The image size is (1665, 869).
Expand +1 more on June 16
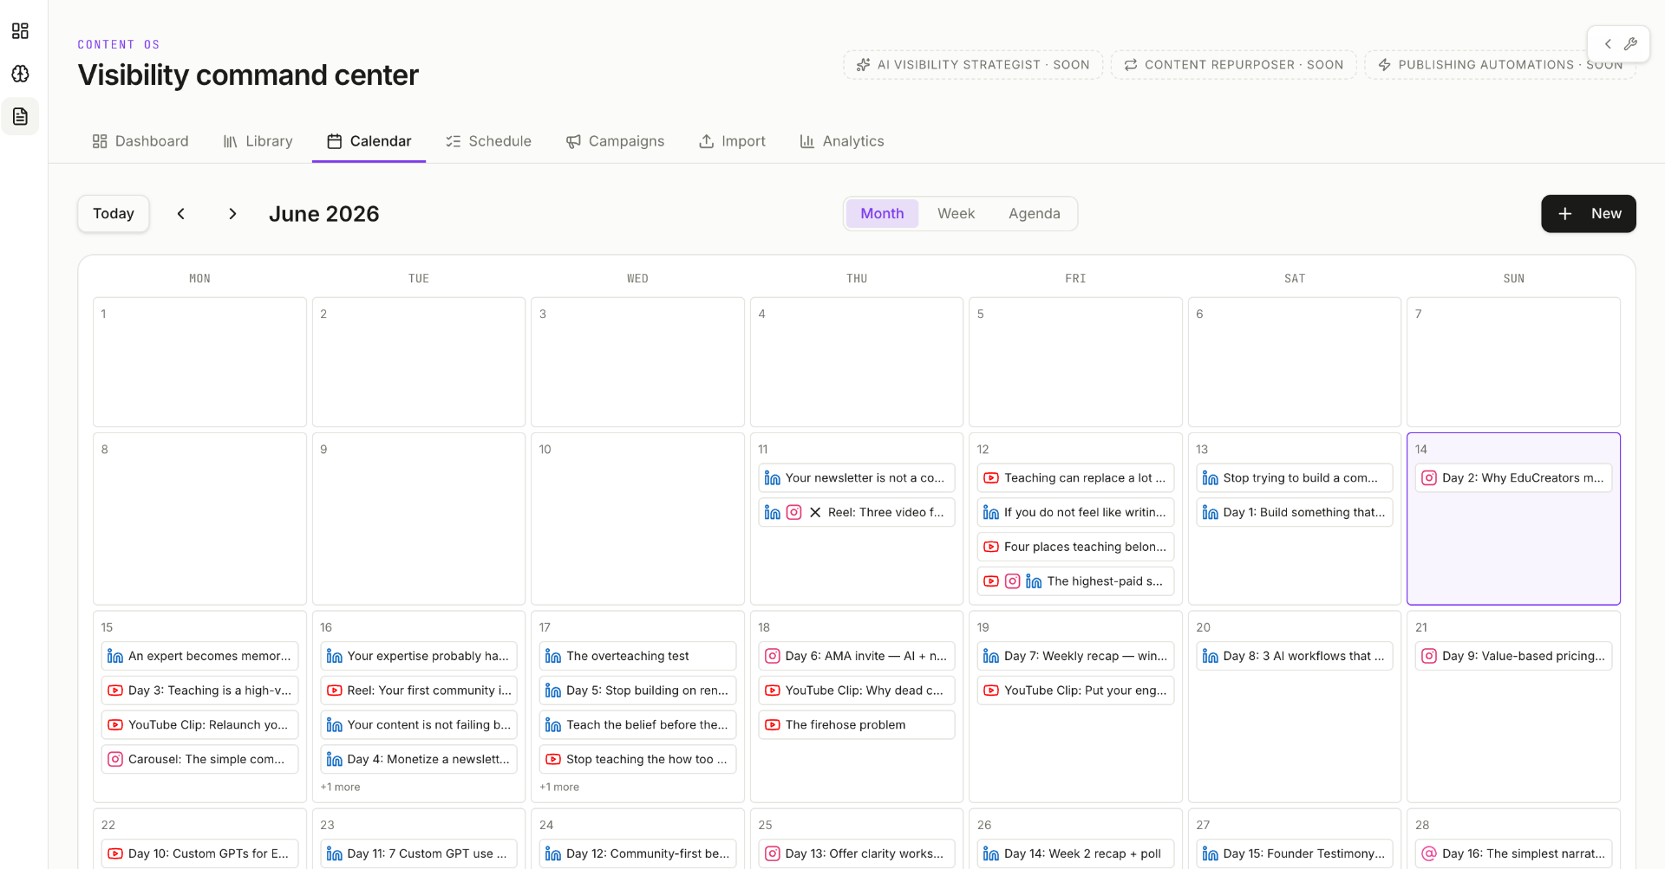(340, 787)
